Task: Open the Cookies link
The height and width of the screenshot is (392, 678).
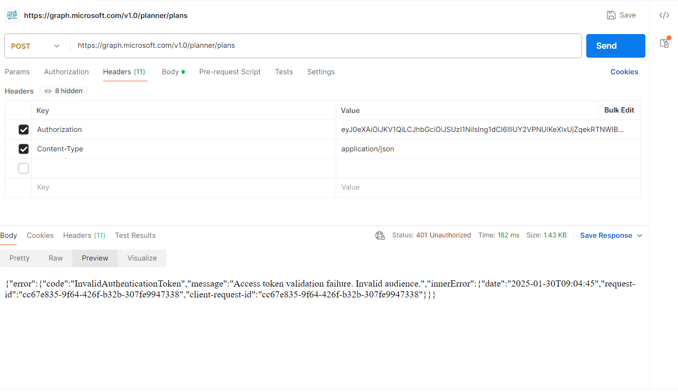Action: [x=624, y=72]
